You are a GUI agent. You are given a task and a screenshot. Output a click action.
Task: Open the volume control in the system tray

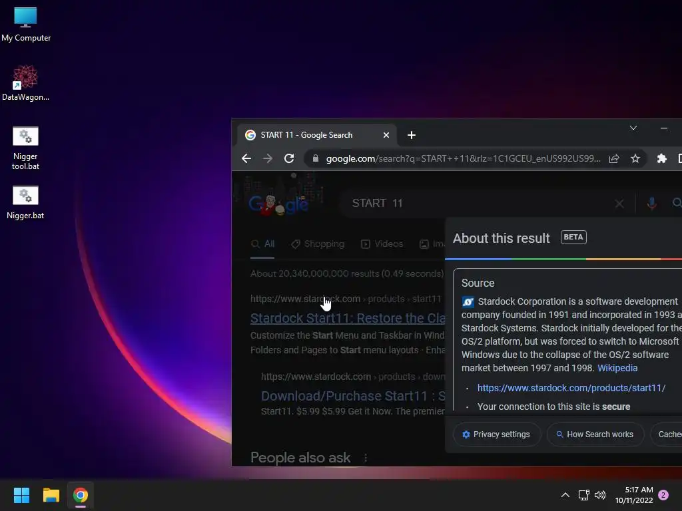600,495
